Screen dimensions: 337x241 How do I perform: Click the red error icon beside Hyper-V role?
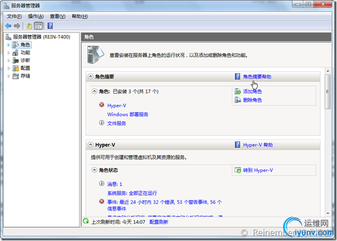(102, 105)
